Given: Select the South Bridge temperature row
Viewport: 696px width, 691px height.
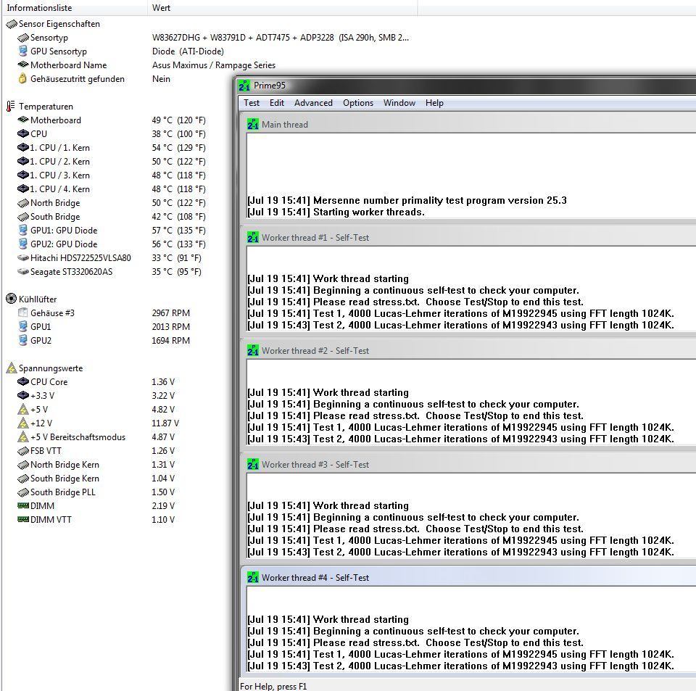Looking at the screenshot, I should 112,217.
